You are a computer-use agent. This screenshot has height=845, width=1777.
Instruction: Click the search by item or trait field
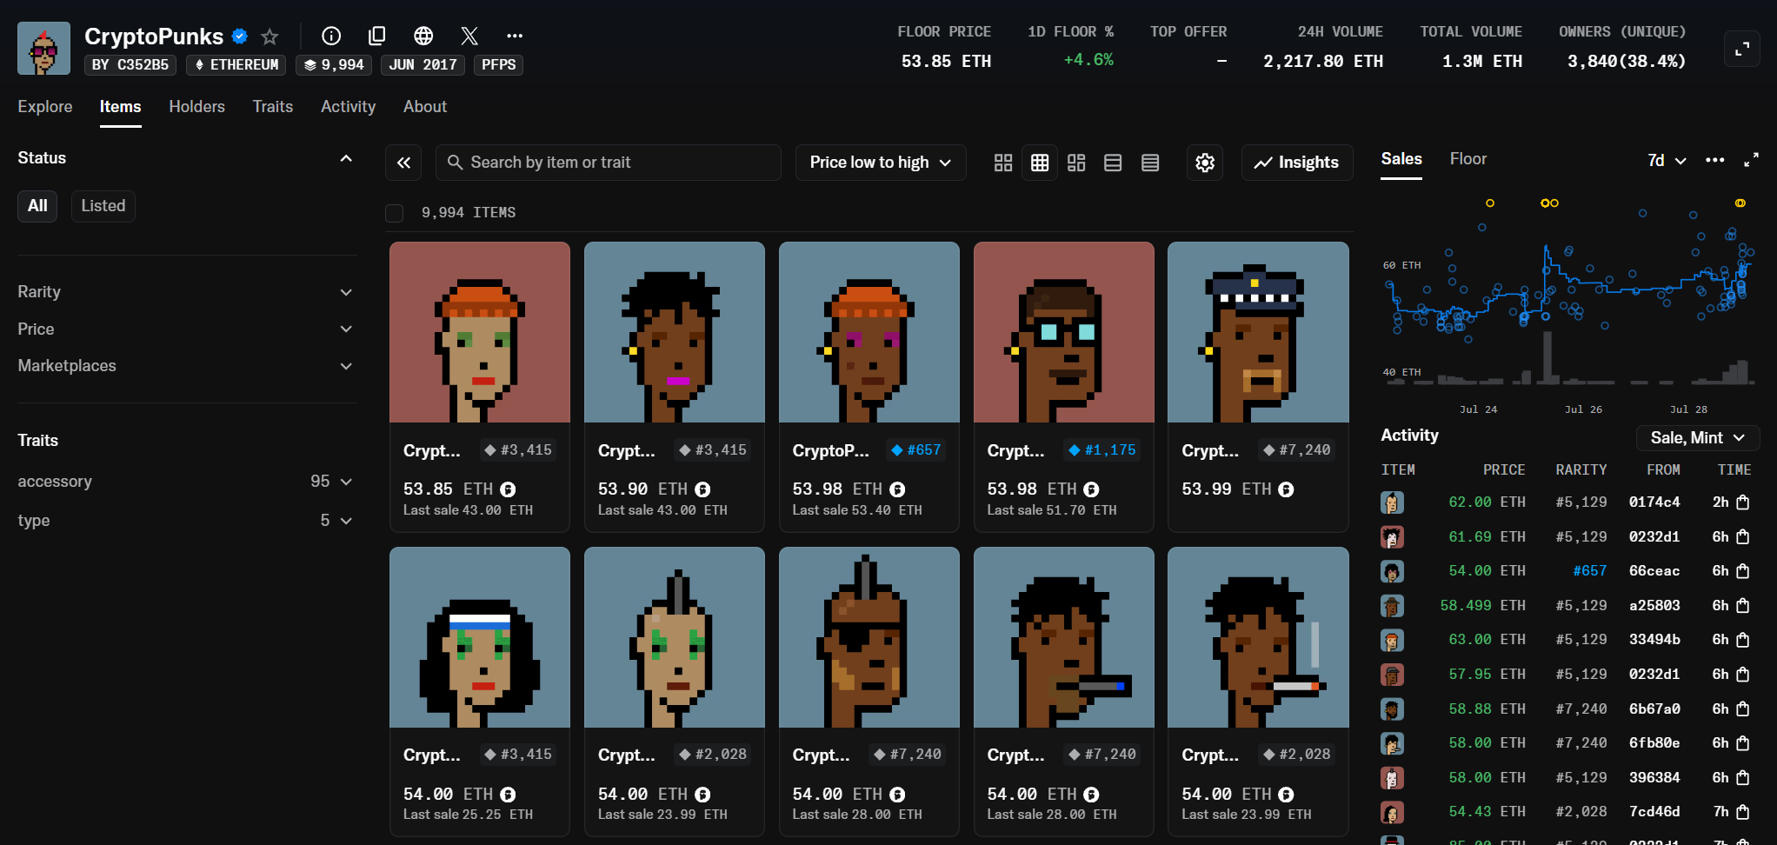[x=609, y=163]
